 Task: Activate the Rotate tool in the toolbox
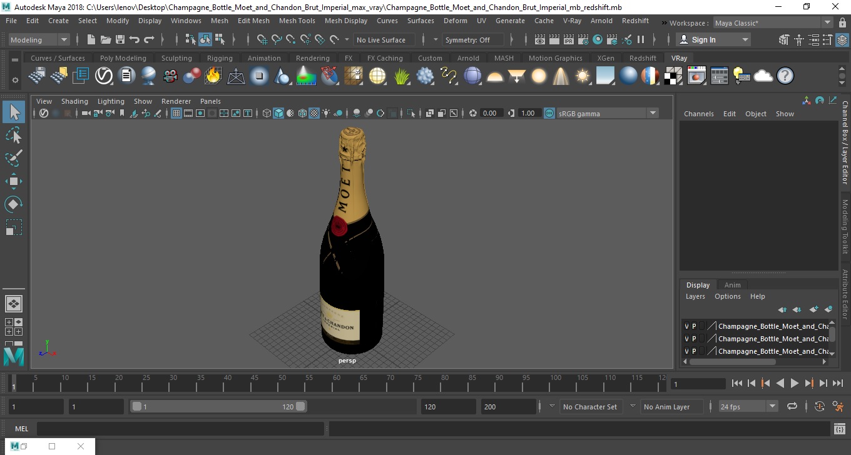pos(14,204)
